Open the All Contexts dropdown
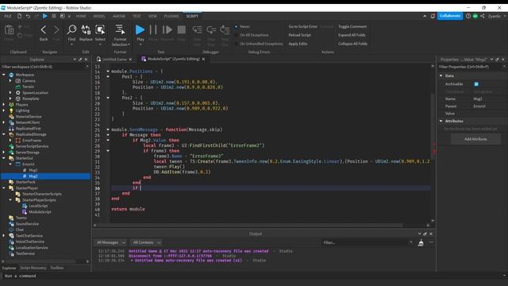 pyautogui.click(x=146, y=242)
